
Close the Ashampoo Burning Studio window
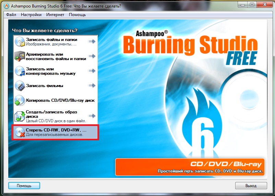click(265, 5)
